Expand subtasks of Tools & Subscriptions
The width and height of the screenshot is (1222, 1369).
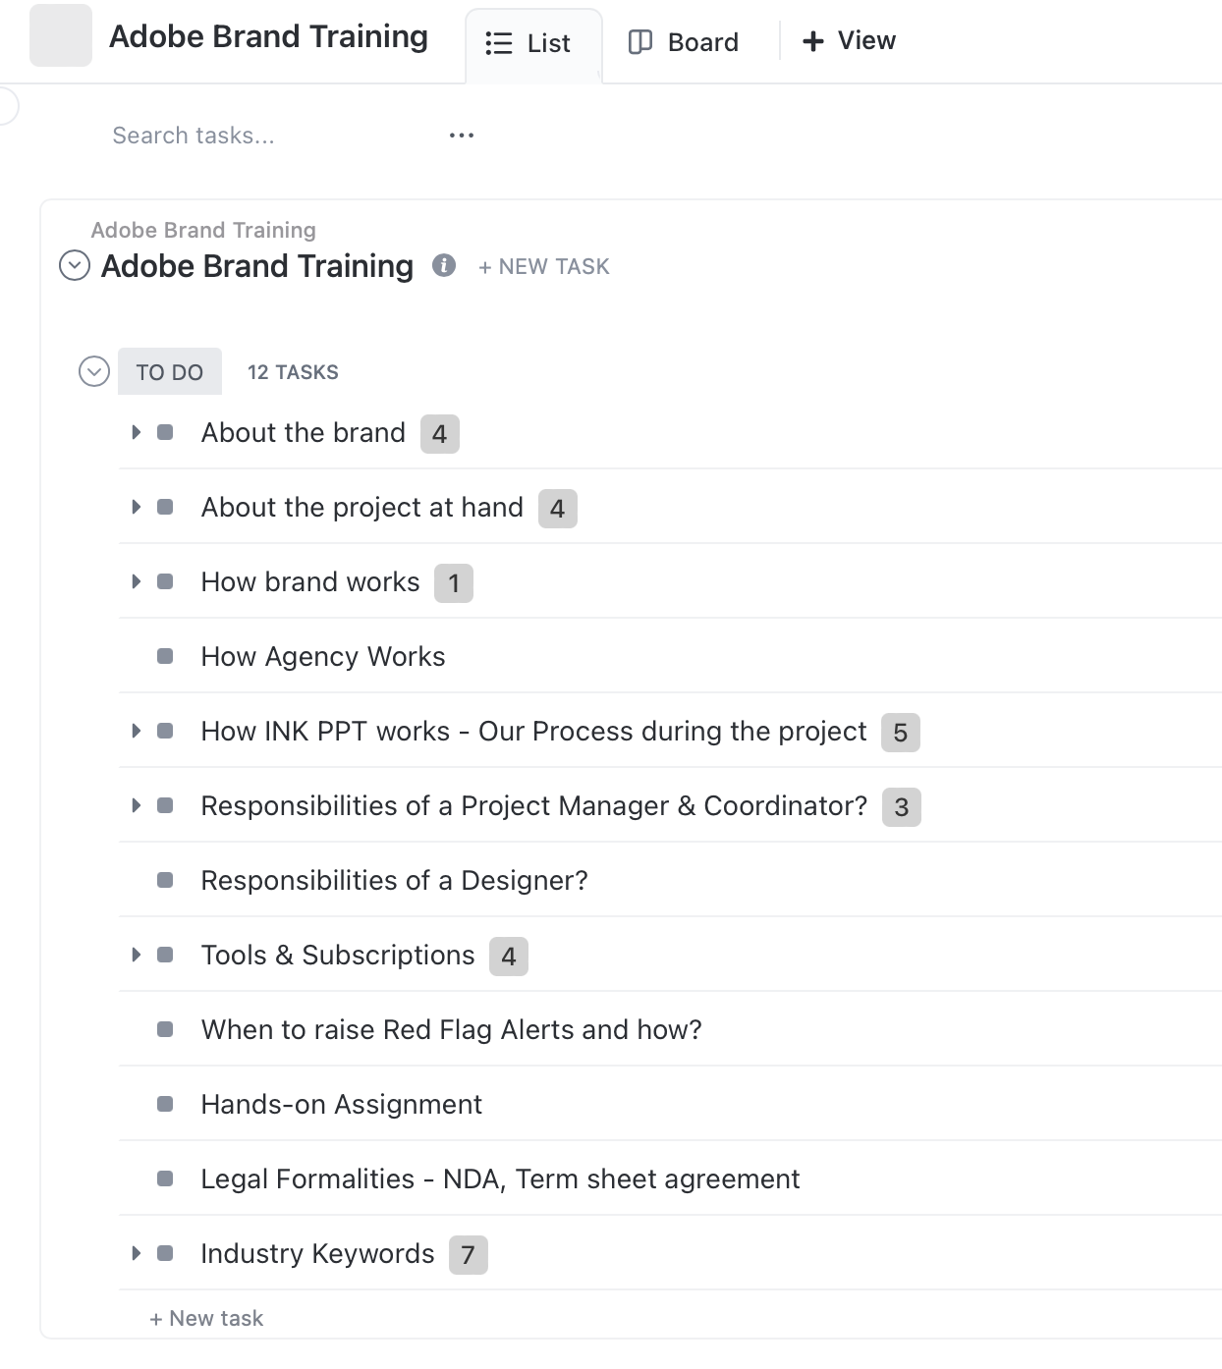(x=137, y=955)
